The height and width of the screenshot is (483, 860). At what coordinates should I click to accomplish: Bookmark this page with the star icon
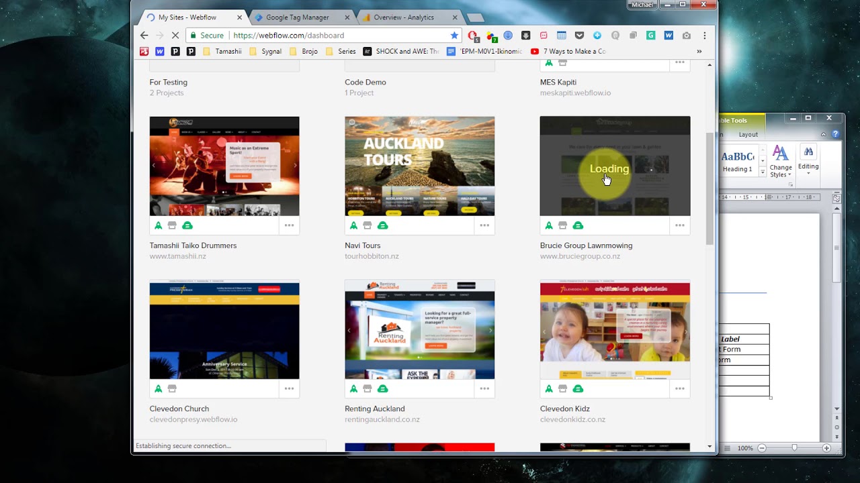(454, 36)
